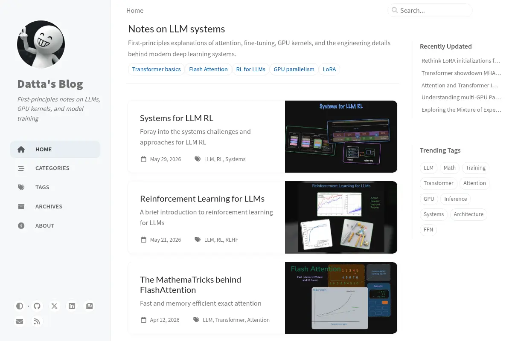Toggle dark mode icon in sidebar

coord(20,306)
